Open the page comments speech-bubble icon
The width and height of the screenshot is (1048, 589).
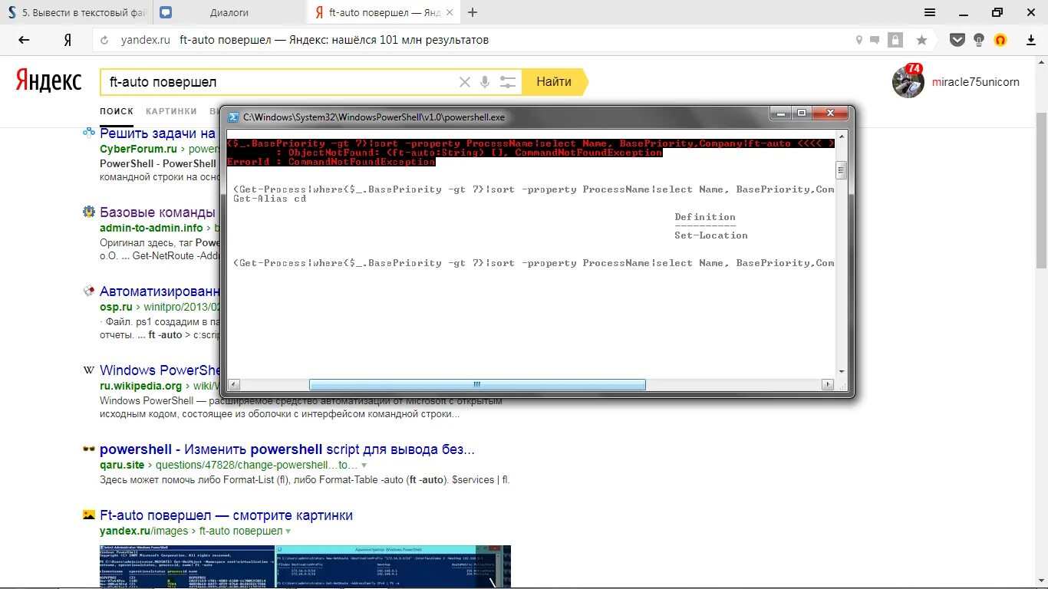click(875, 40)
